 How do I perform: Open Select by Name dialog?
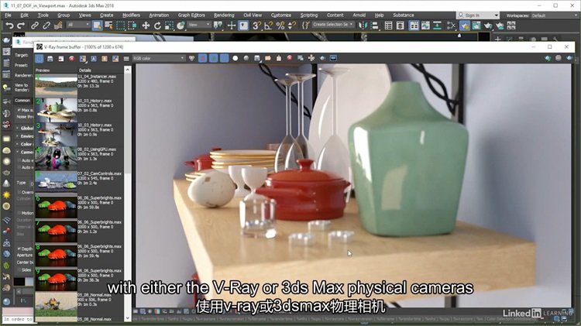tap(108, 26)
